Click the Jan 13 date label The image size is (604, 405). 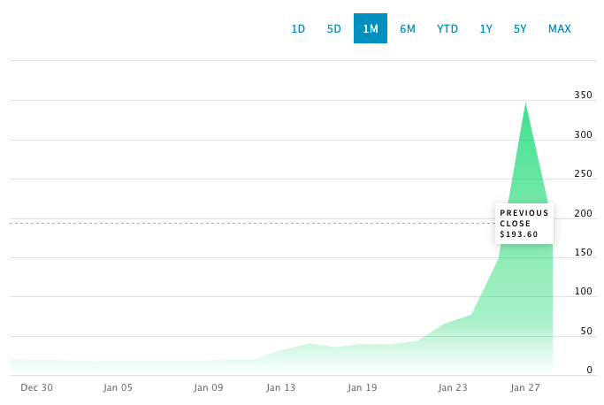coord(280,387)
